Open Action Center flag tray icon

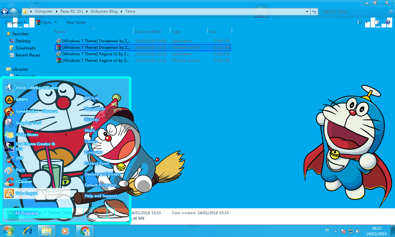coord(343,231)
